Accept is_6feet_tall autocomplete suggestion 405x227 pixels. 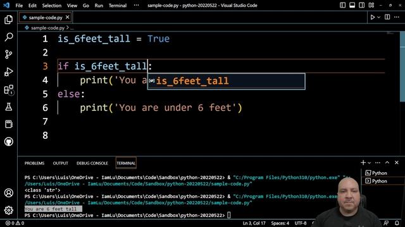pos(227,81)
